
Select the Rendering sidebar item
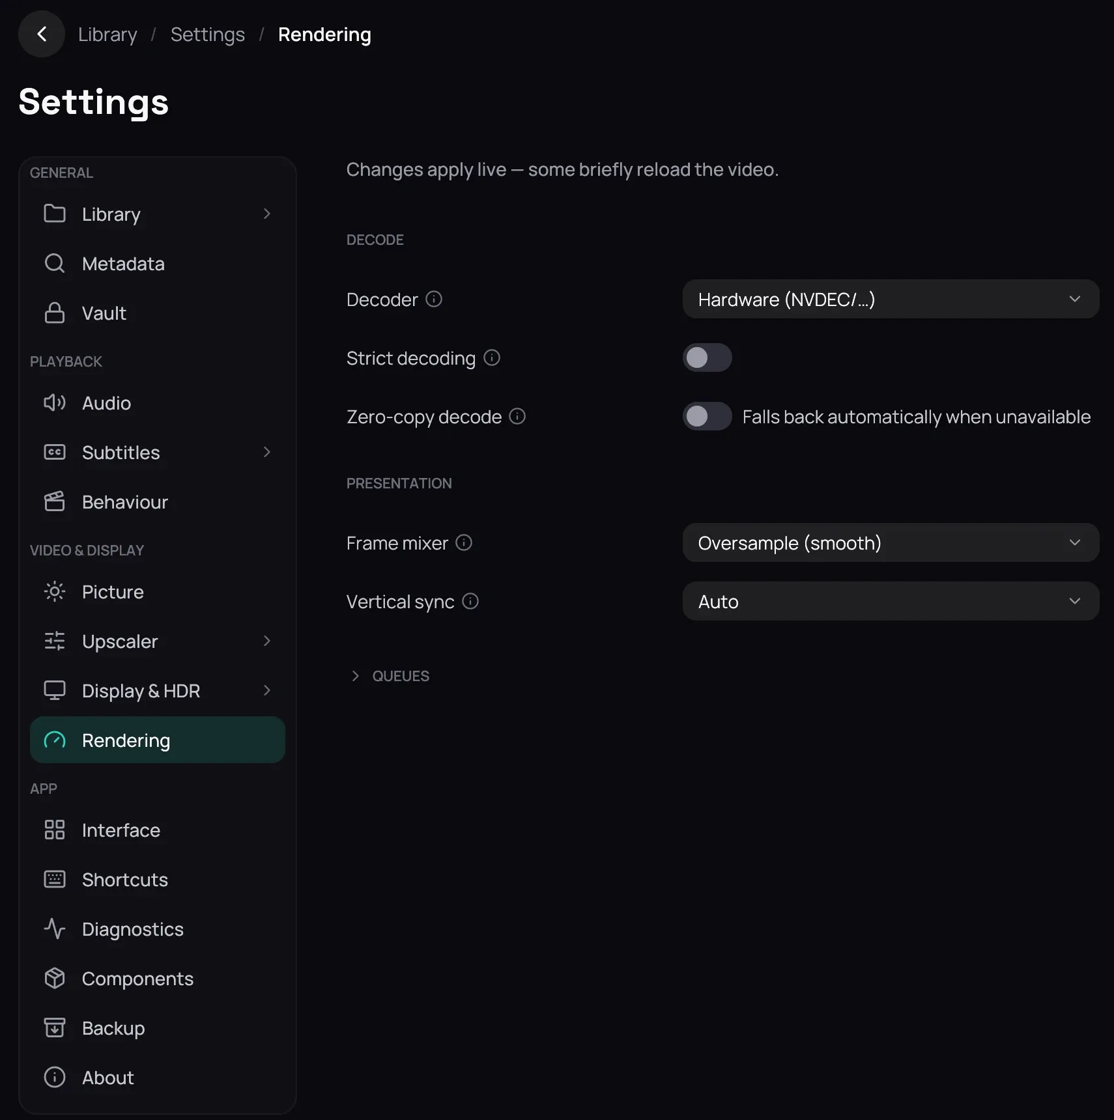coord(158,740)
